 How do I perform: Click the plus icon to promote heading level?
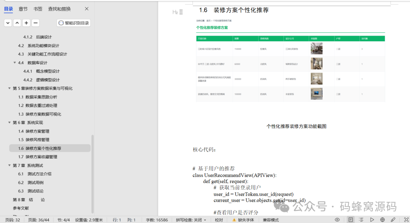(26, 23)
